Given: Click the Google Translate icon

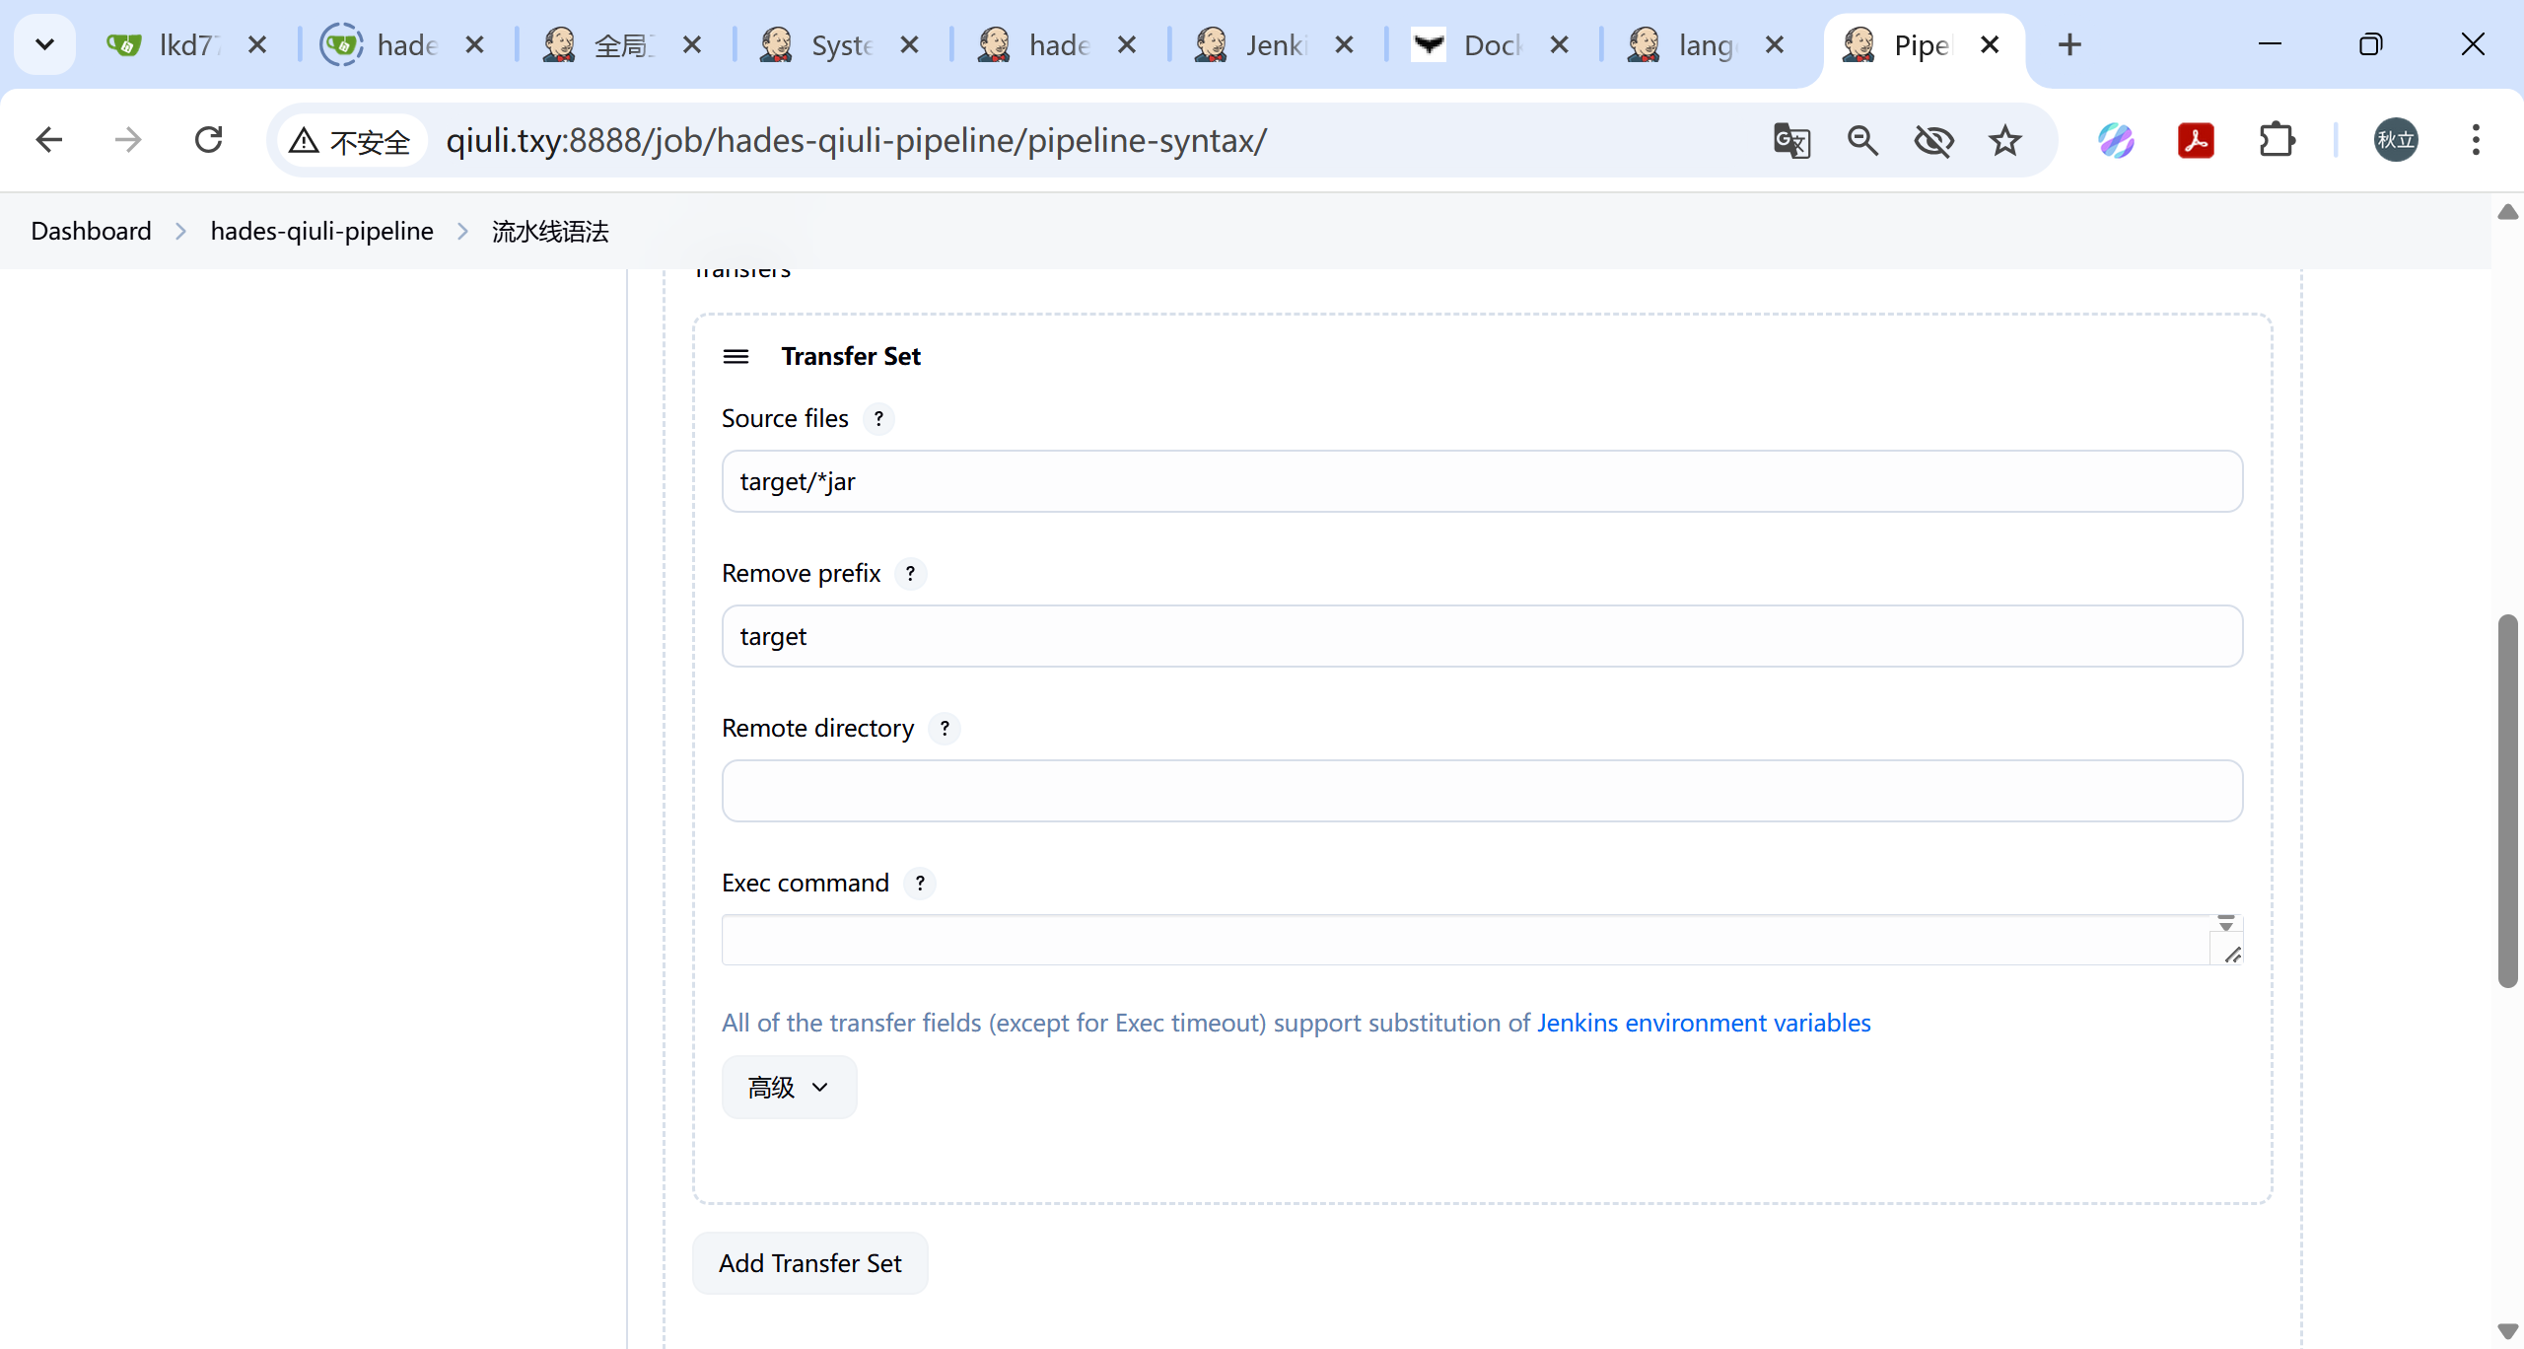Looking at the screenshot, I should click(1791, 141).
